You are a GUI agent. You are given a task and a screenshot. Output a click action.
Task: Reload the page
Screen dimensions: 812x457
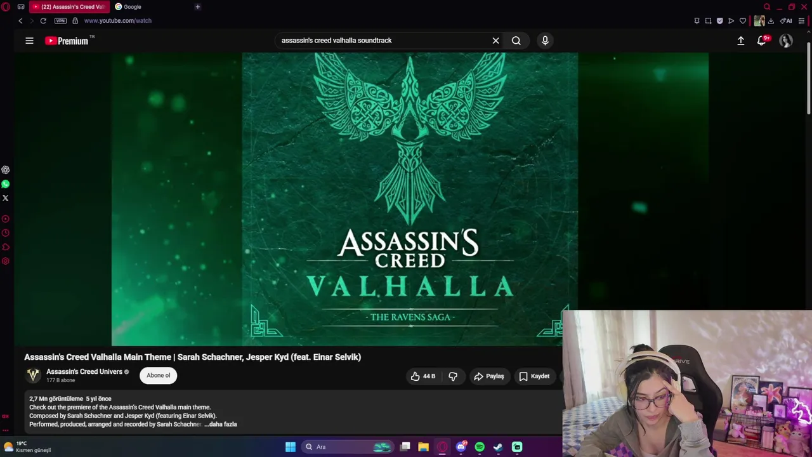pyautogui.click(x=43, y=21)
